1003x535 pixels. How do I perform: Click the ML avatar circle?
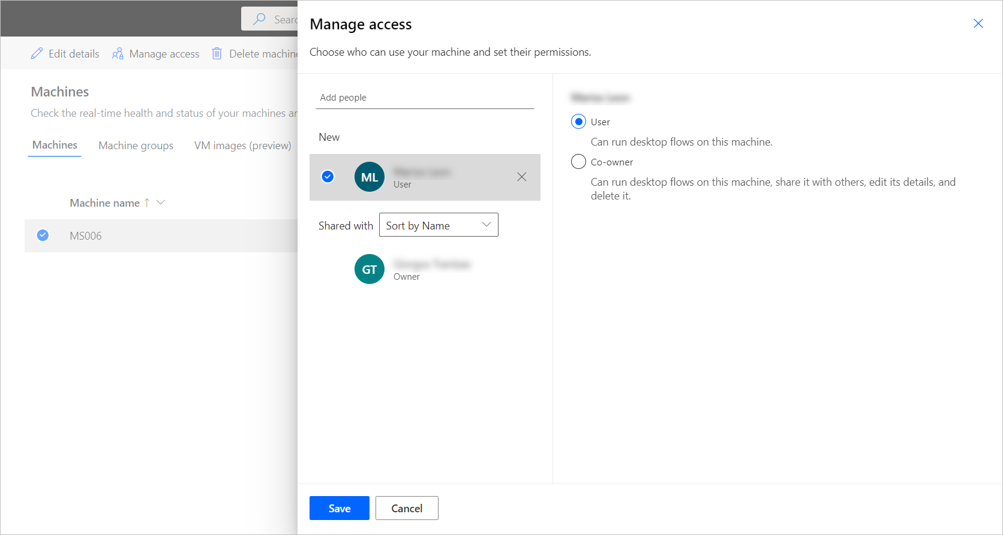pos(369,177)
